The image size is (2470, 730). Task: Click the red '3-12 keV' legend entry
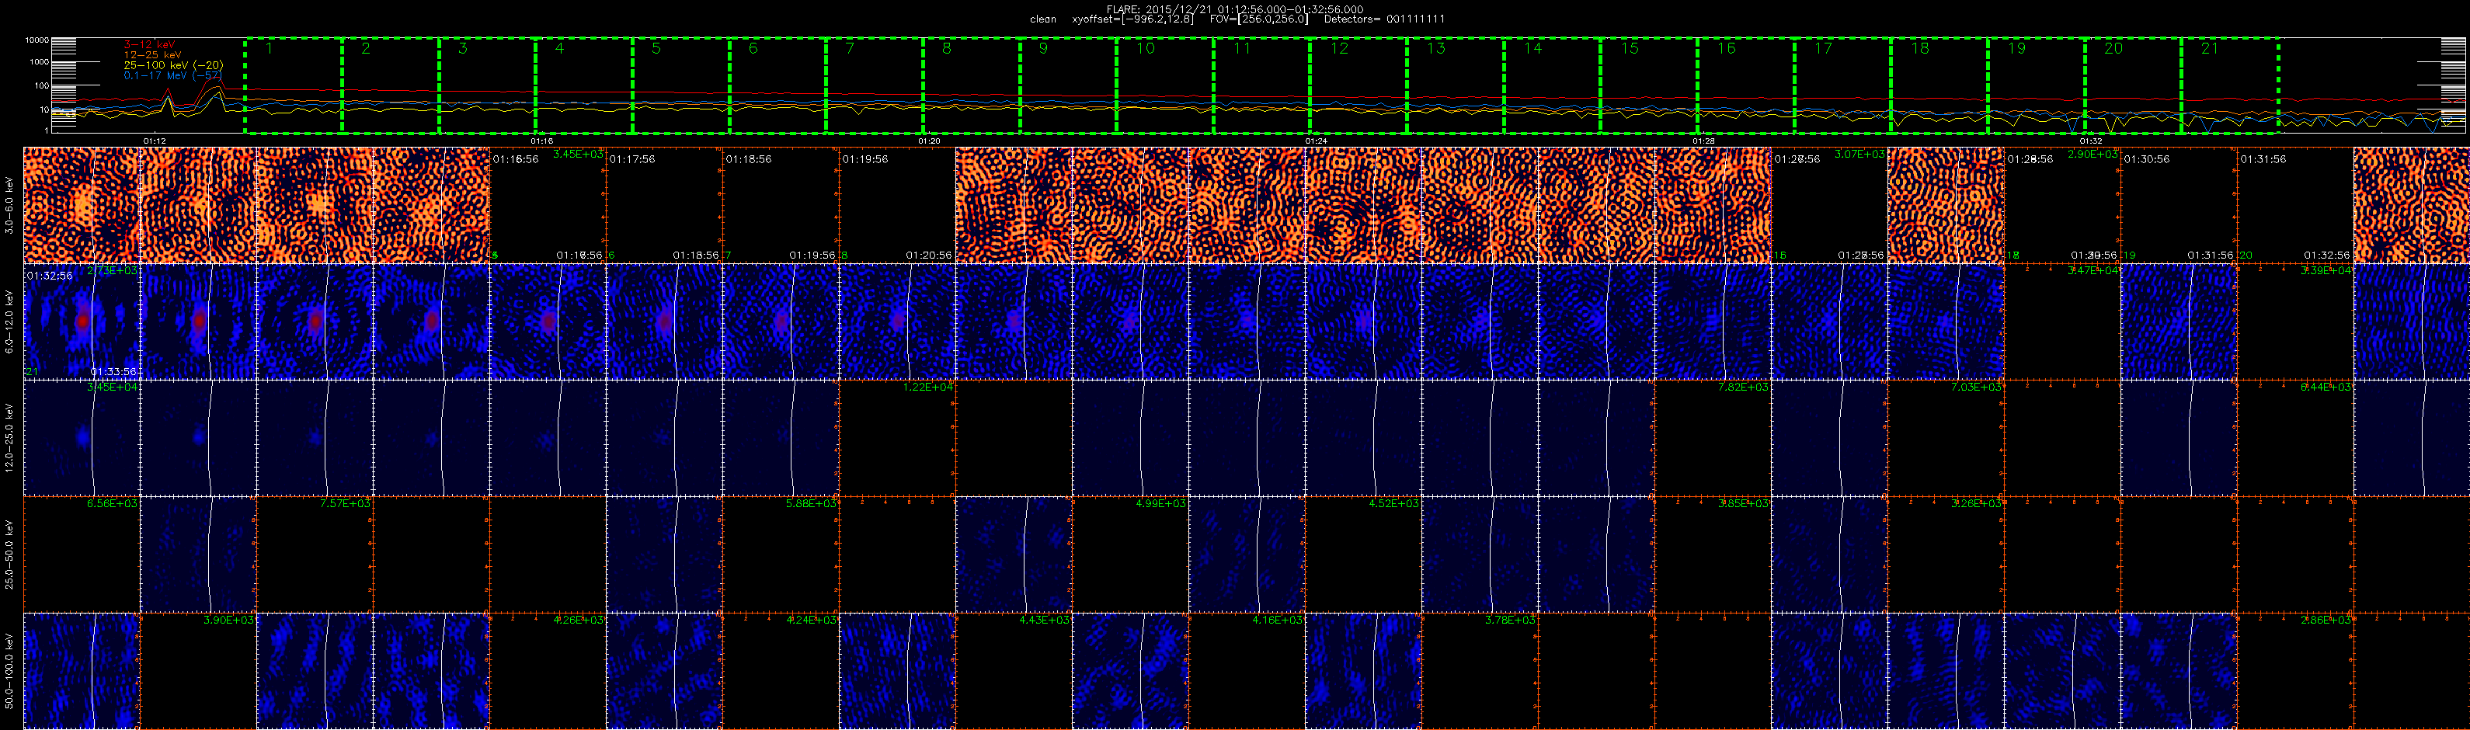(x=150, y=44)
